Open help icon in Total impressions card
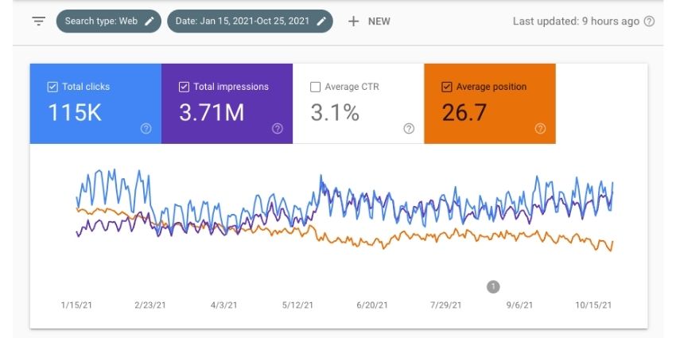The width and height of the screenshot is (676, 338). [278, 129]
